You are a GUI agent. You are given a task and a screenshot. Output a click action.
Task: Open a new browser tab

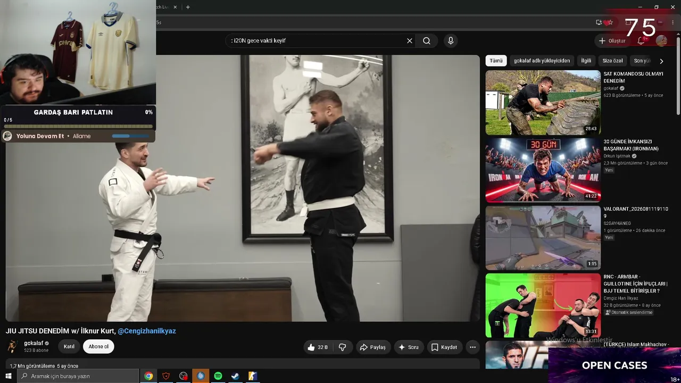[188, 7]
